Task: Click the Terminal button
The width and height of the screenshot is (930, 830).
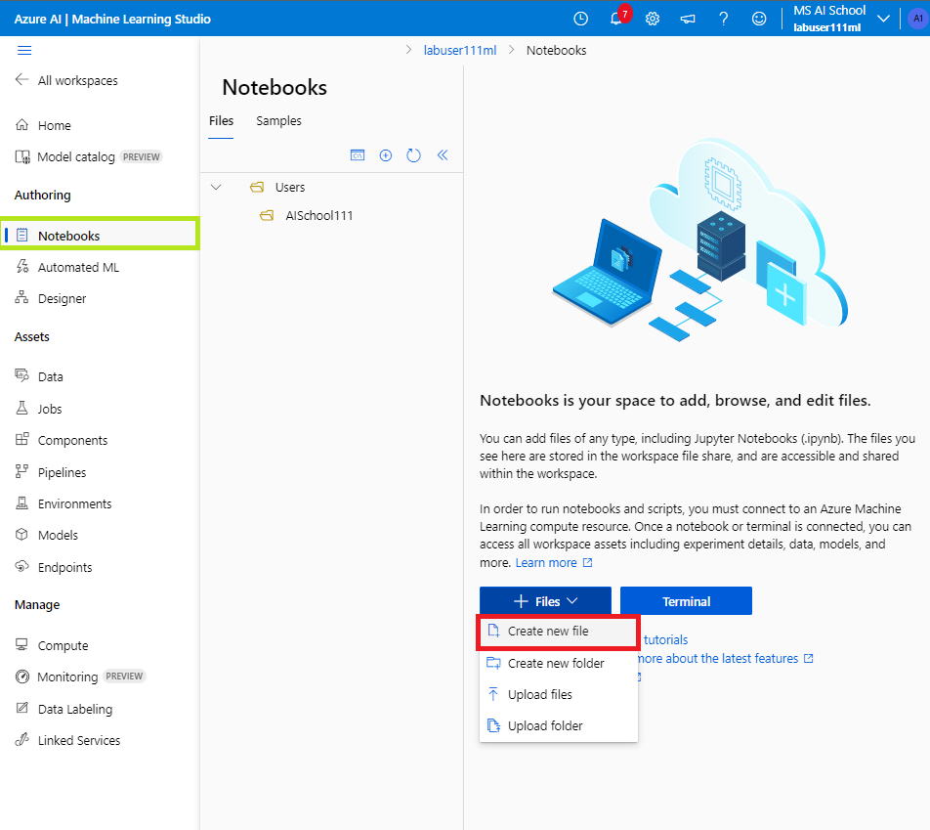Action: point(686,601)
